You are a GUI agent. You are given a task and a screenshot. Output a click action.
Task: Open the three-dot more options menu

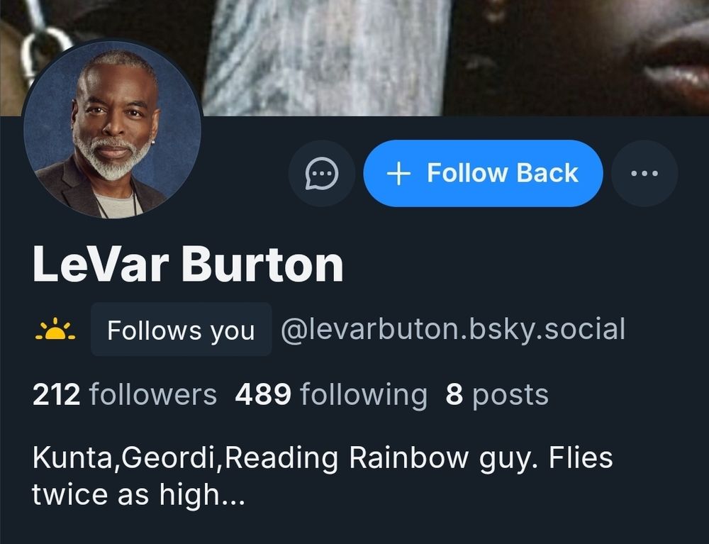644,173
